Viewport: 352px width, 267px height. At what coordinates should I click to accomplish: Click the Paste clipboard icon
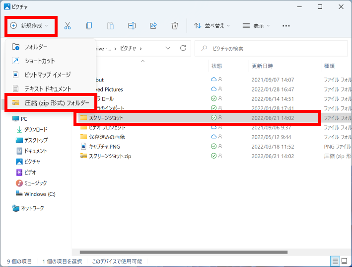pos(110,26)
